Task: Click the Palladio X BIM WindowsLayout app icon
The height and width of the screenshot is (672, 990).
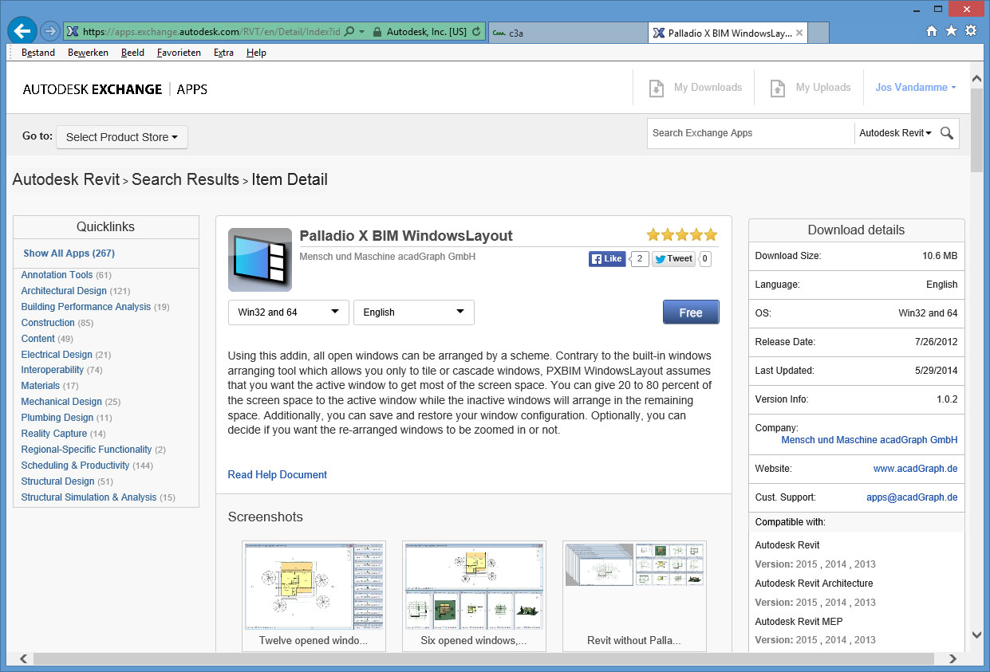Action: click(260, 260)
